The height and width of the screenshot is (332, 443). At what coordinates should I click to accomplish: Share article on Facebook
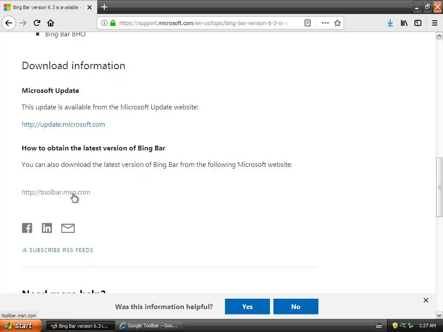[27, 228]
